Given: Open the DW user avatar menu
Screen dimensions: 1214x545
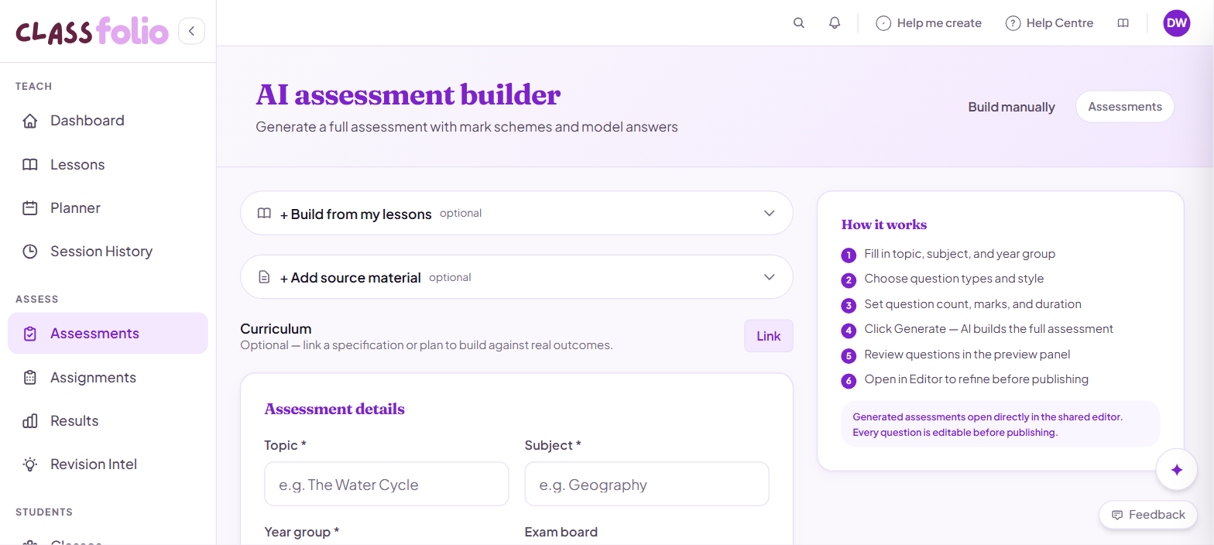Looking at the screenshot, I should point(1177,23).
